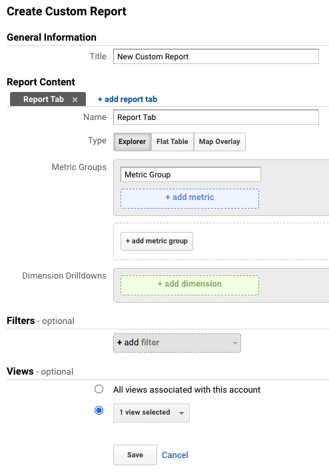Focus the report tab Name field
This screenshot has height=476, width=329.
point(216,117)
